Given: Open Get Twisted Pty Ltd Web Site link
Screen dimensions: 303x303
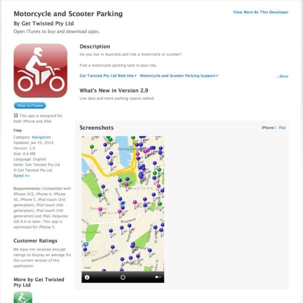Looking at the screenshot, I should 108,76.
